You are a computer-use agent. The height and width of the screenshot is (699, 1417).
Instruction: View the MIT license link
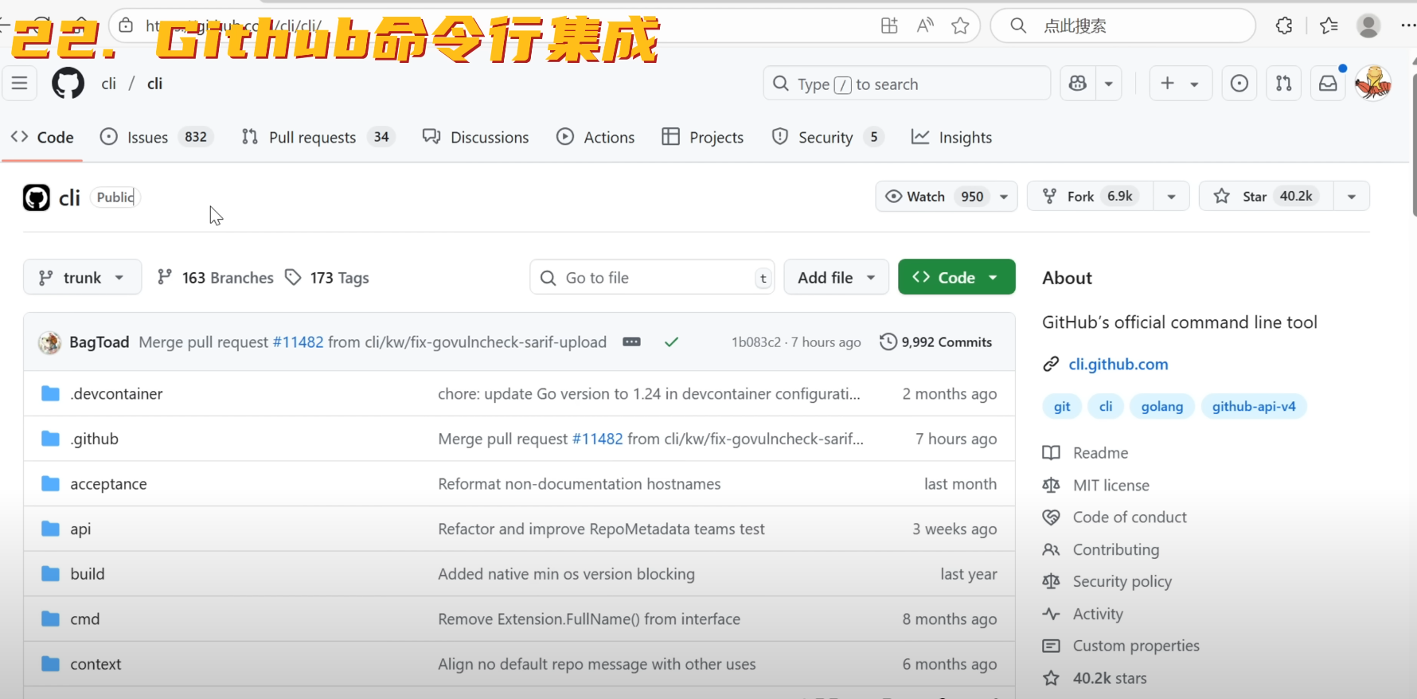1111,485
